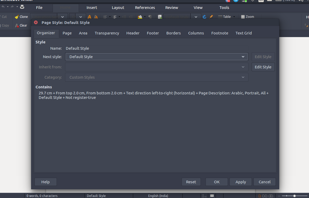Open the Columns tab
The image size is (309, 198).
click(196, 33)
